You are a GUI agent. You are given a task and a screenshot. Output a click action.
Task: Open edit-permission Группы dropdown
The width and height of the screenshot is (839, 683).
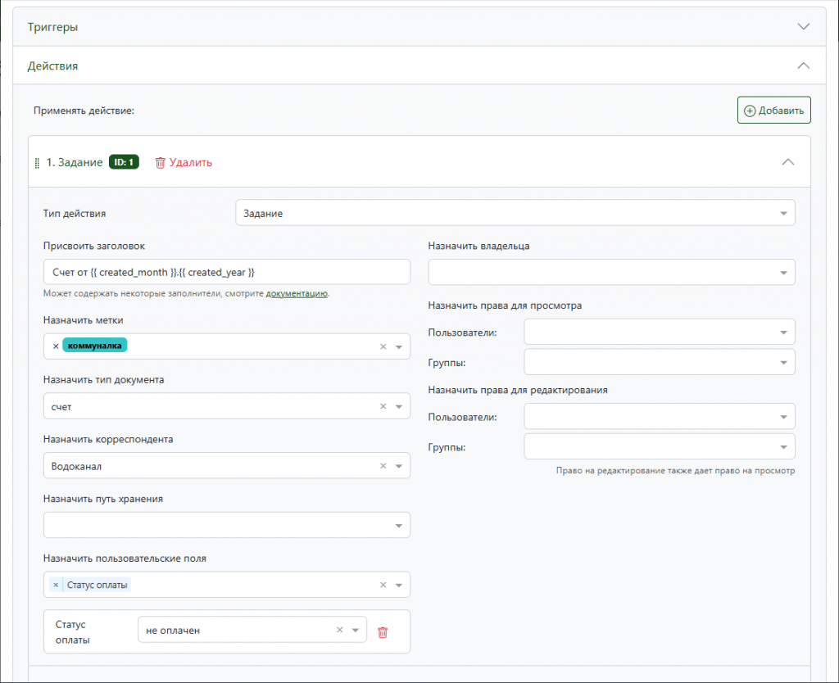point(659,446)
